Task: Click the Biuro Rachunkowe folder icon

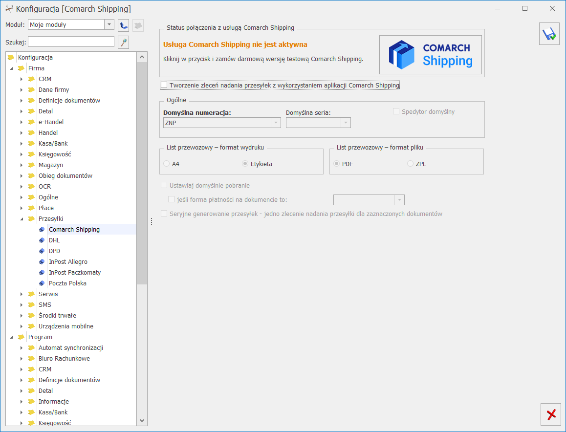Action: (x=31, y=359)
